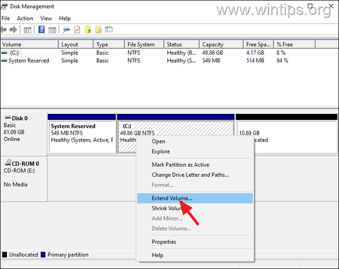
Task: Open the File menu
Action: point(5,18)
